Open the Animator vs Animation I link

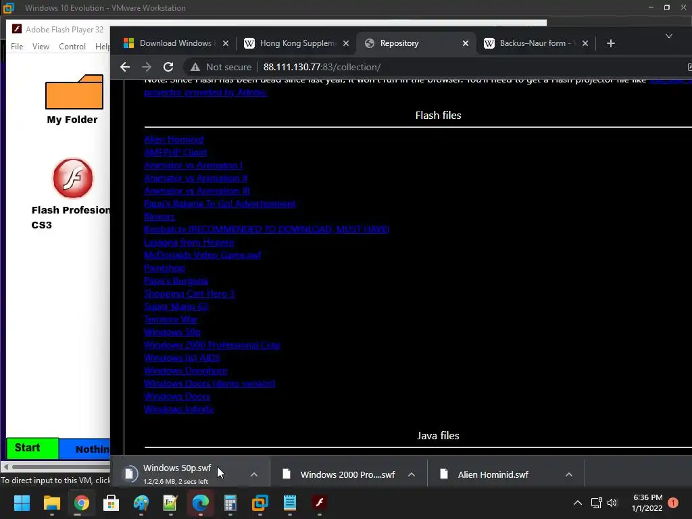coord(193,166)
